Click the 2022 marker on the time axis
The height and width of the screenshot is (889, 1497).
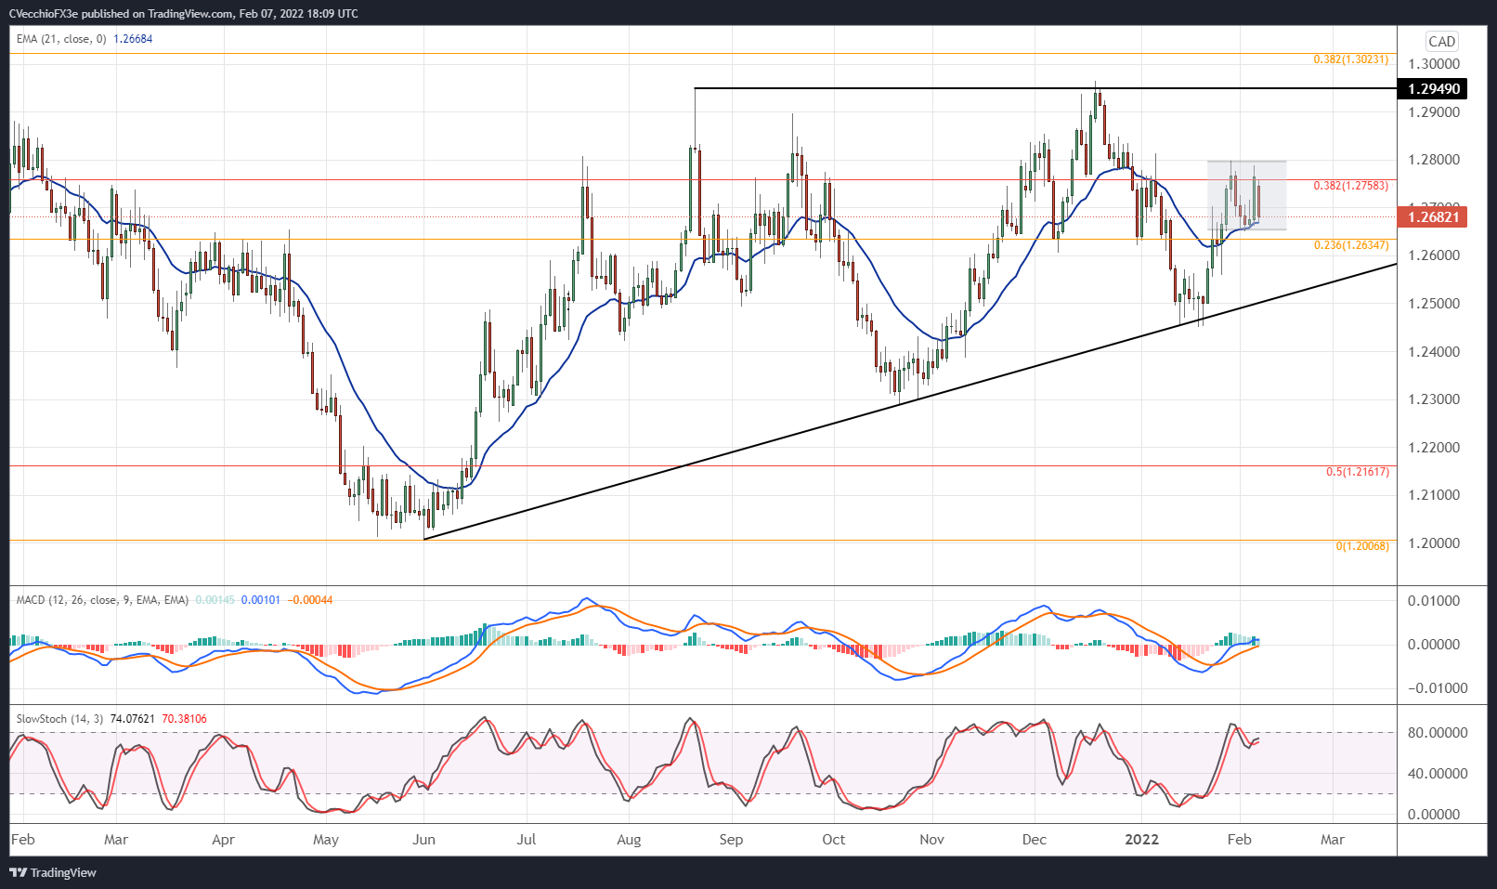pos(1141,840)
